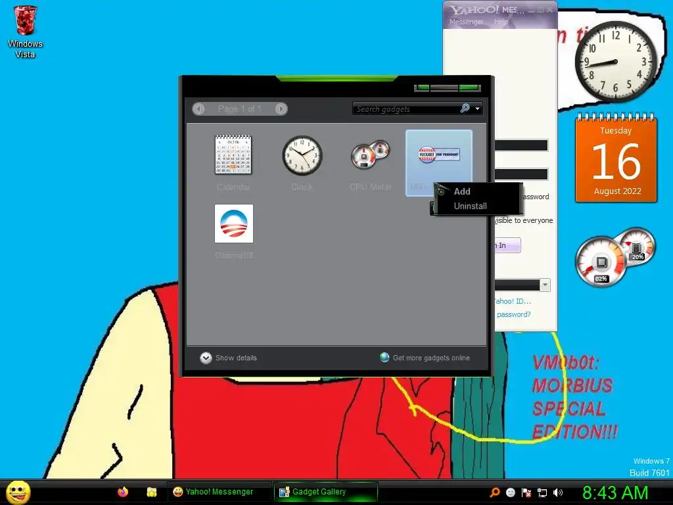The image size is (673, 505).
Task: Open the network tray icon
Action: coord(542,492)
